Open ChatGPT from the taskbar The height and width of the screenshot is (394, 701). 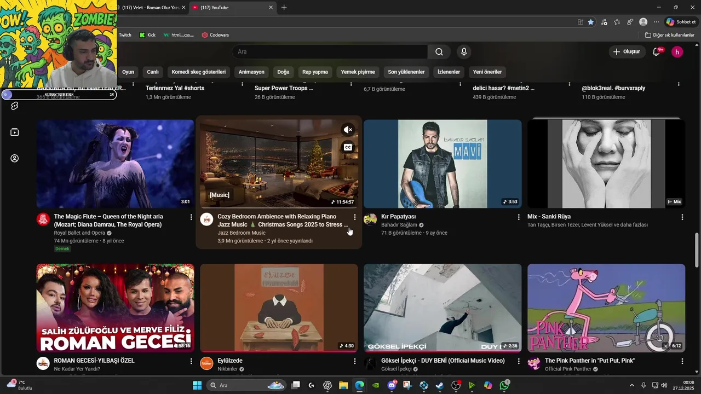click(327, 385)
